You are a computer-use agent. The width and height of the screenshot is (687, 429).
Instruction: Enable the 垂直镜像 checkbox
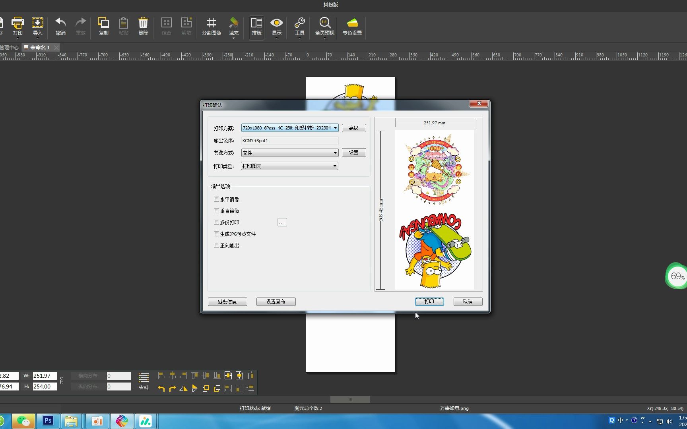point(216,211)
